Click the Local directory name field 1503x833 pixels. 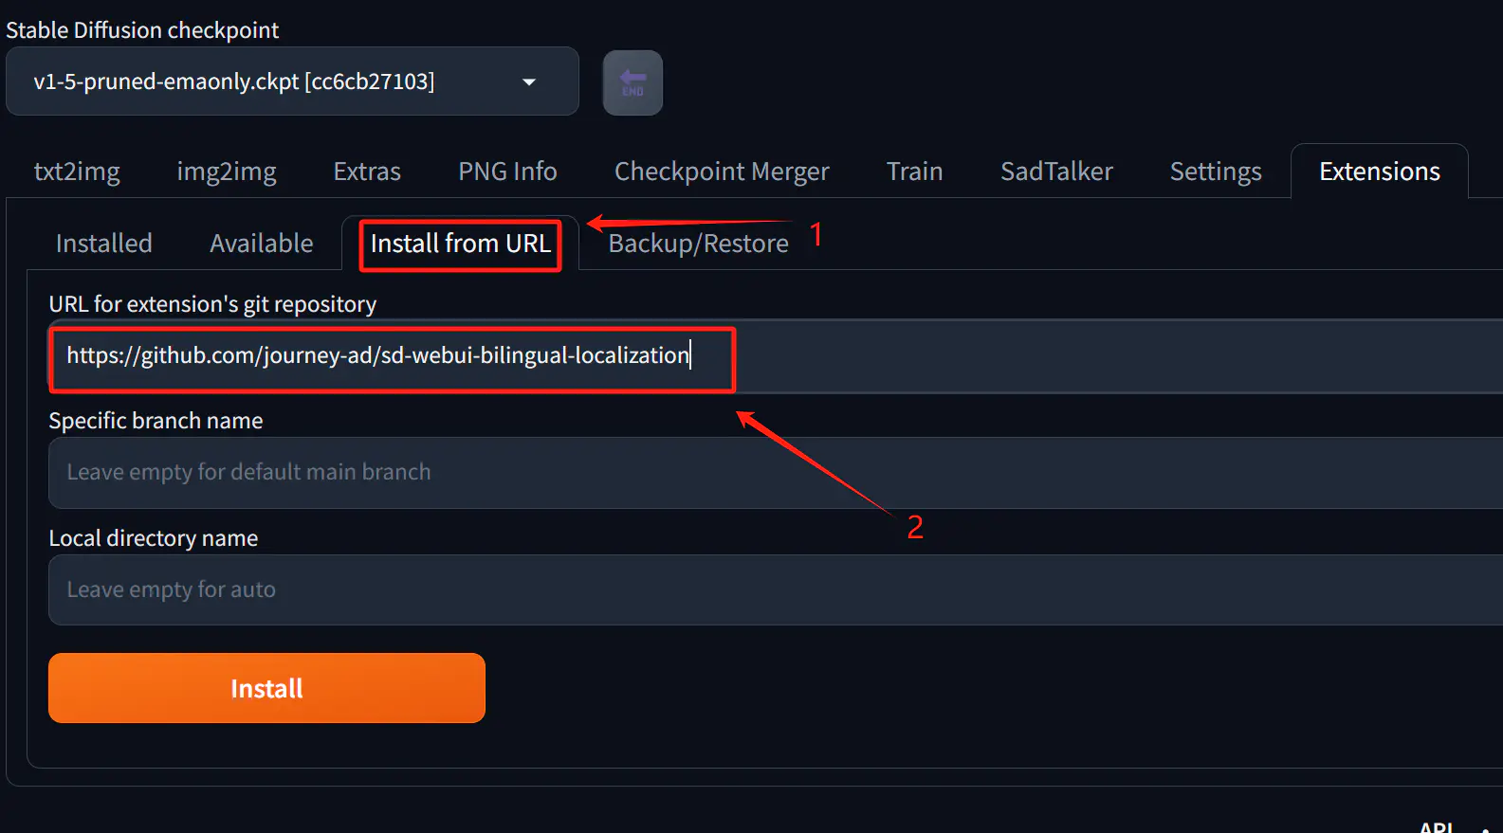[776, 590]
